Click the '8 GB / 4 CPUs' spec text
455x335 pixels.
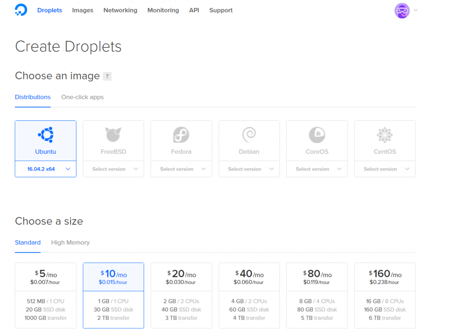(317, 301)
